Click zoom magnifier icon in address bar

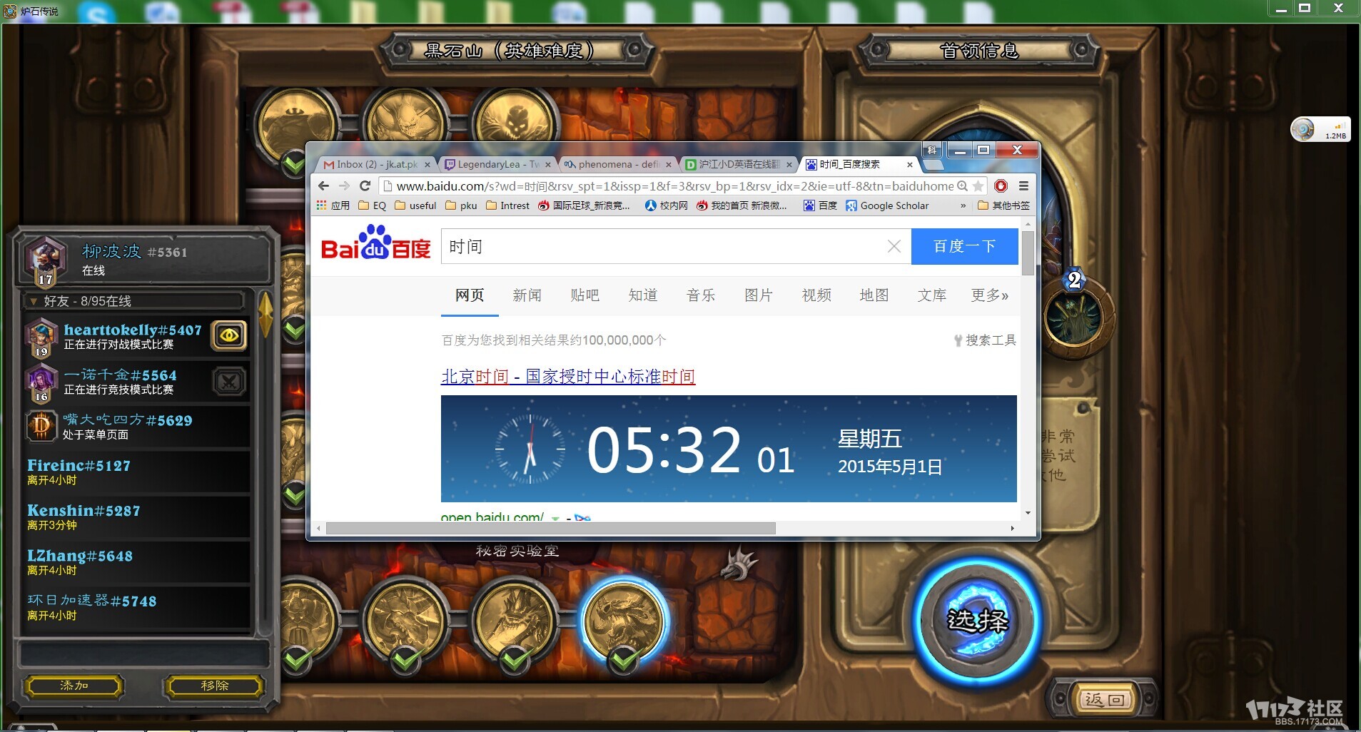(x=962, y=185)
